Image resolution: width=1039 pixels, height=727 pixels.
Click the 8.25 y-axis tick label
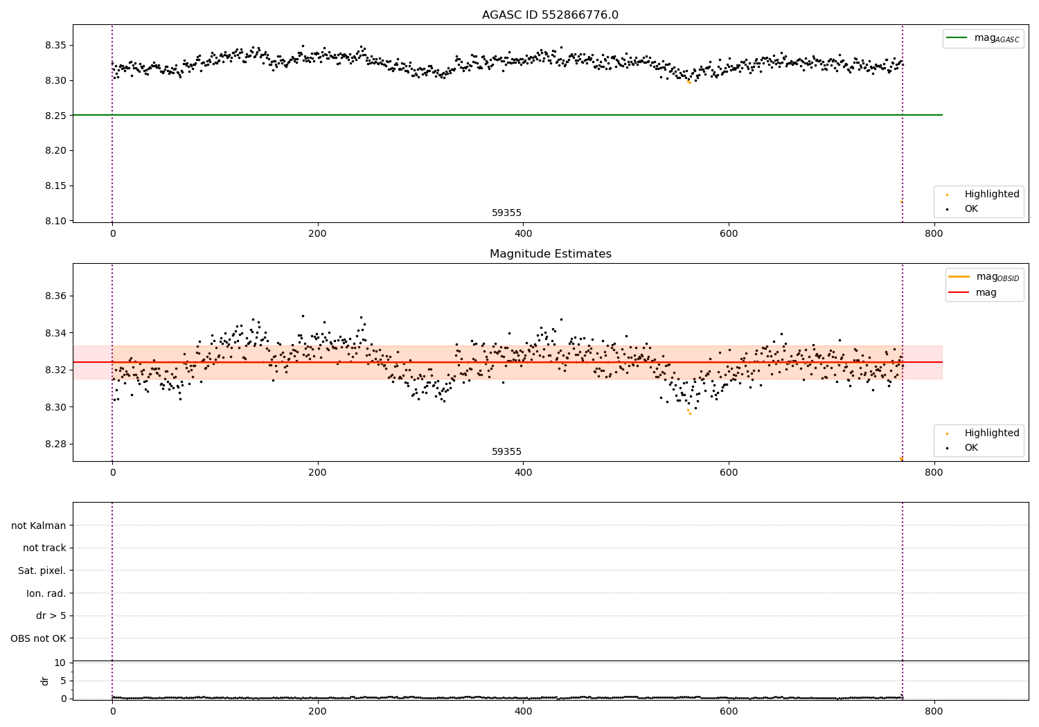[x=55, y=116]
